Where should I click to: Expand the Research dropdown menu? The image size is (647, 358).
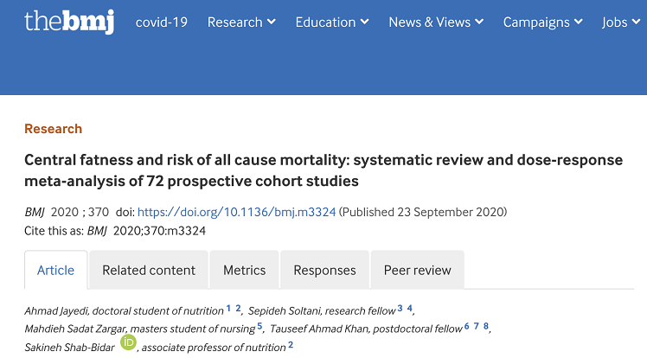tap(241, 22)
